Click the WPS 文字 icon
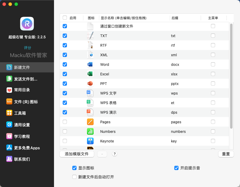The width and height of the screenshot is (240, 187). [90, 93]
